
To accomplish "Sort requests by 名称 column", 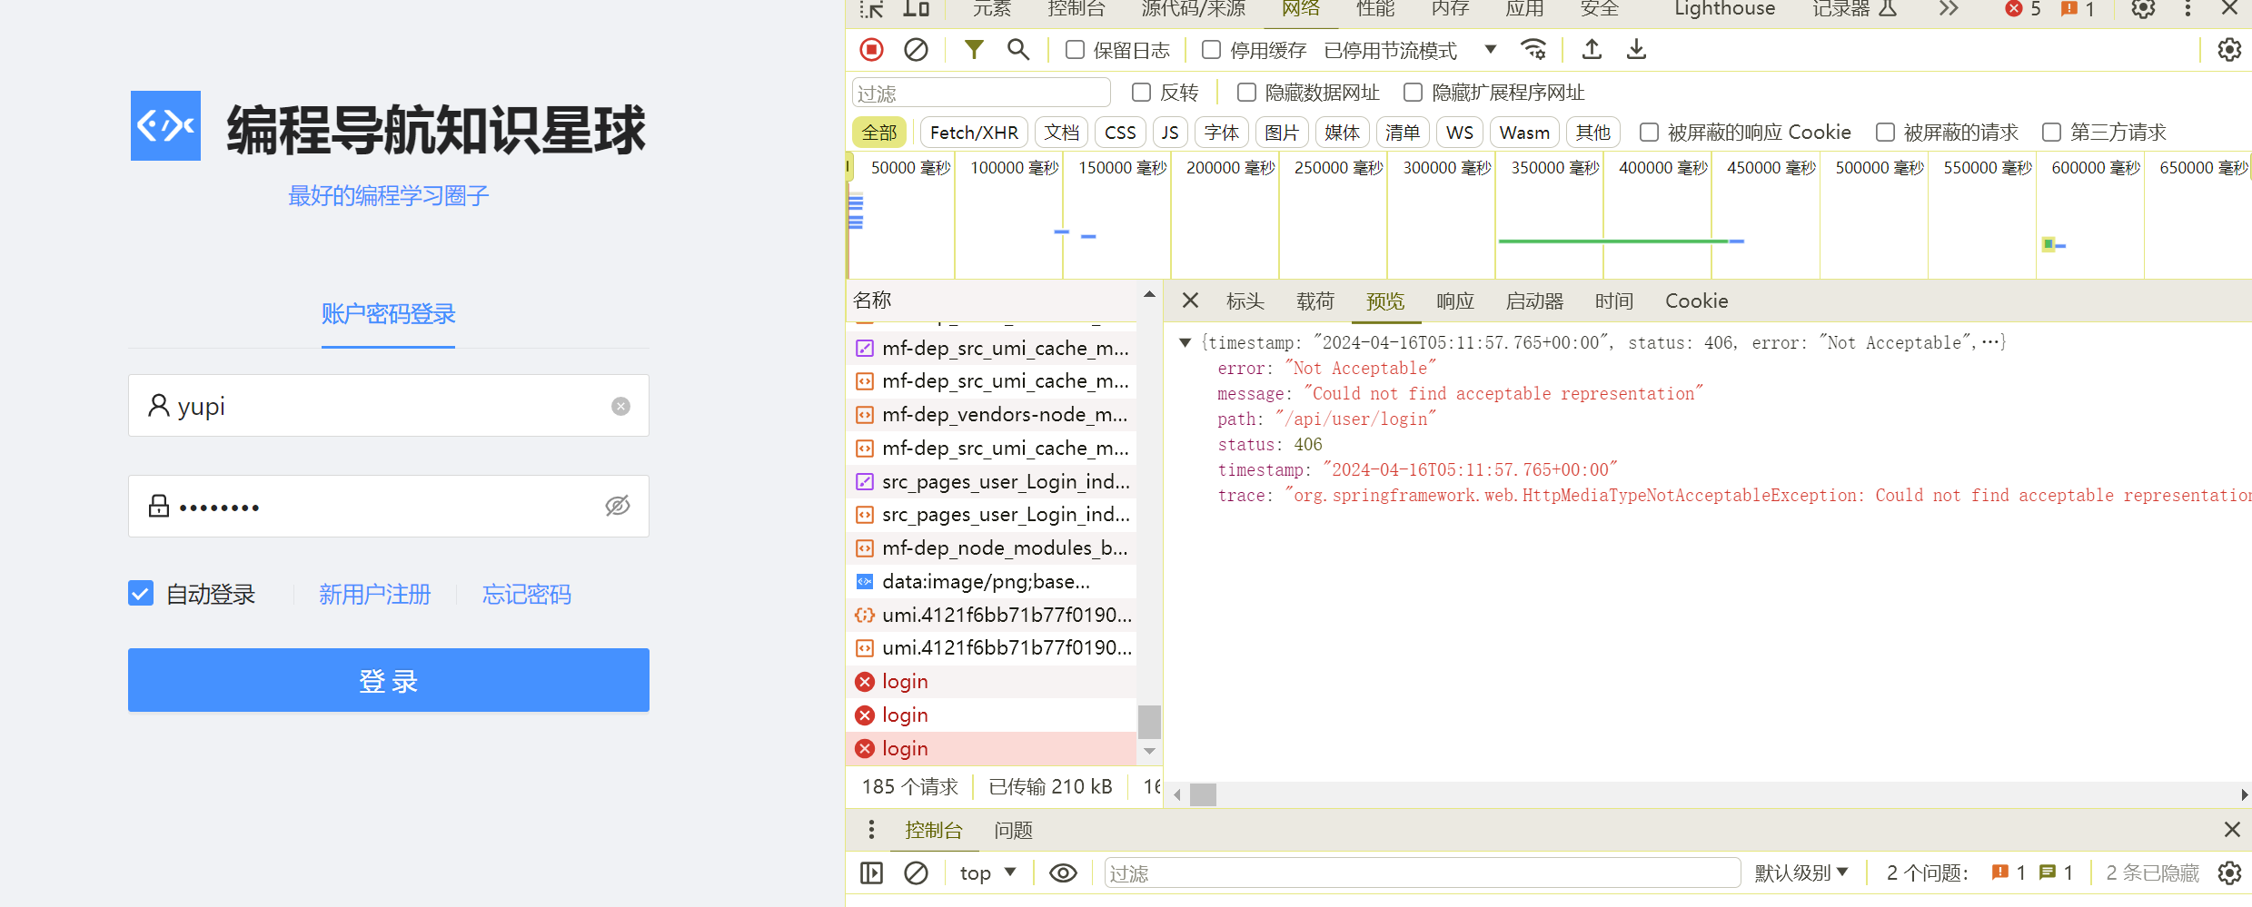I will tap(991, 300).
